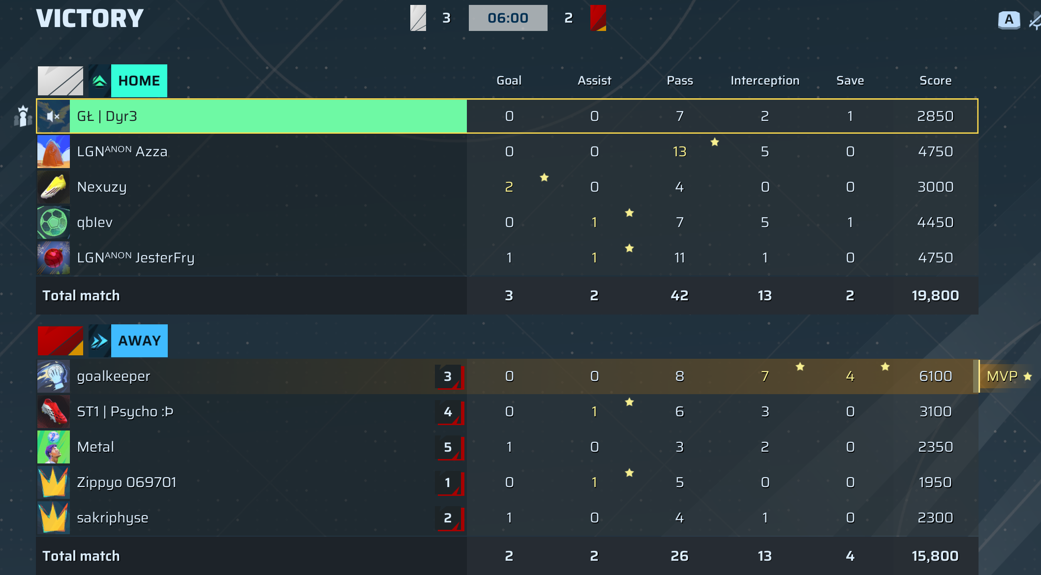Click the HOME team arrow emblem
Viewport: 1041px width, 575px height.
(x=100, y=81)
